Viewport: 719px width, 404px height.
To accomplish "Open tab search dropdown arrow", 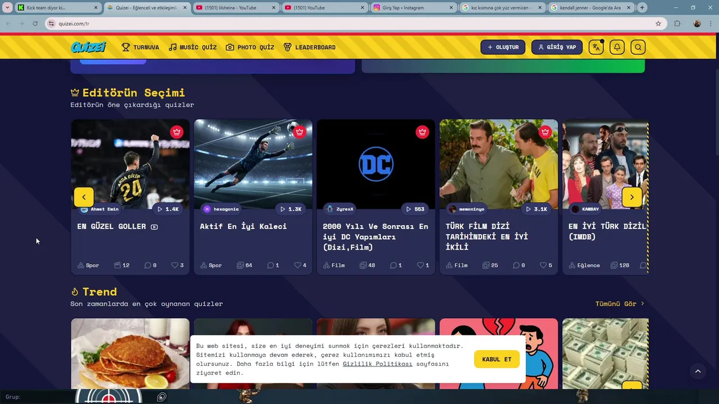I will pyautogui.click(x=7, y=8).
